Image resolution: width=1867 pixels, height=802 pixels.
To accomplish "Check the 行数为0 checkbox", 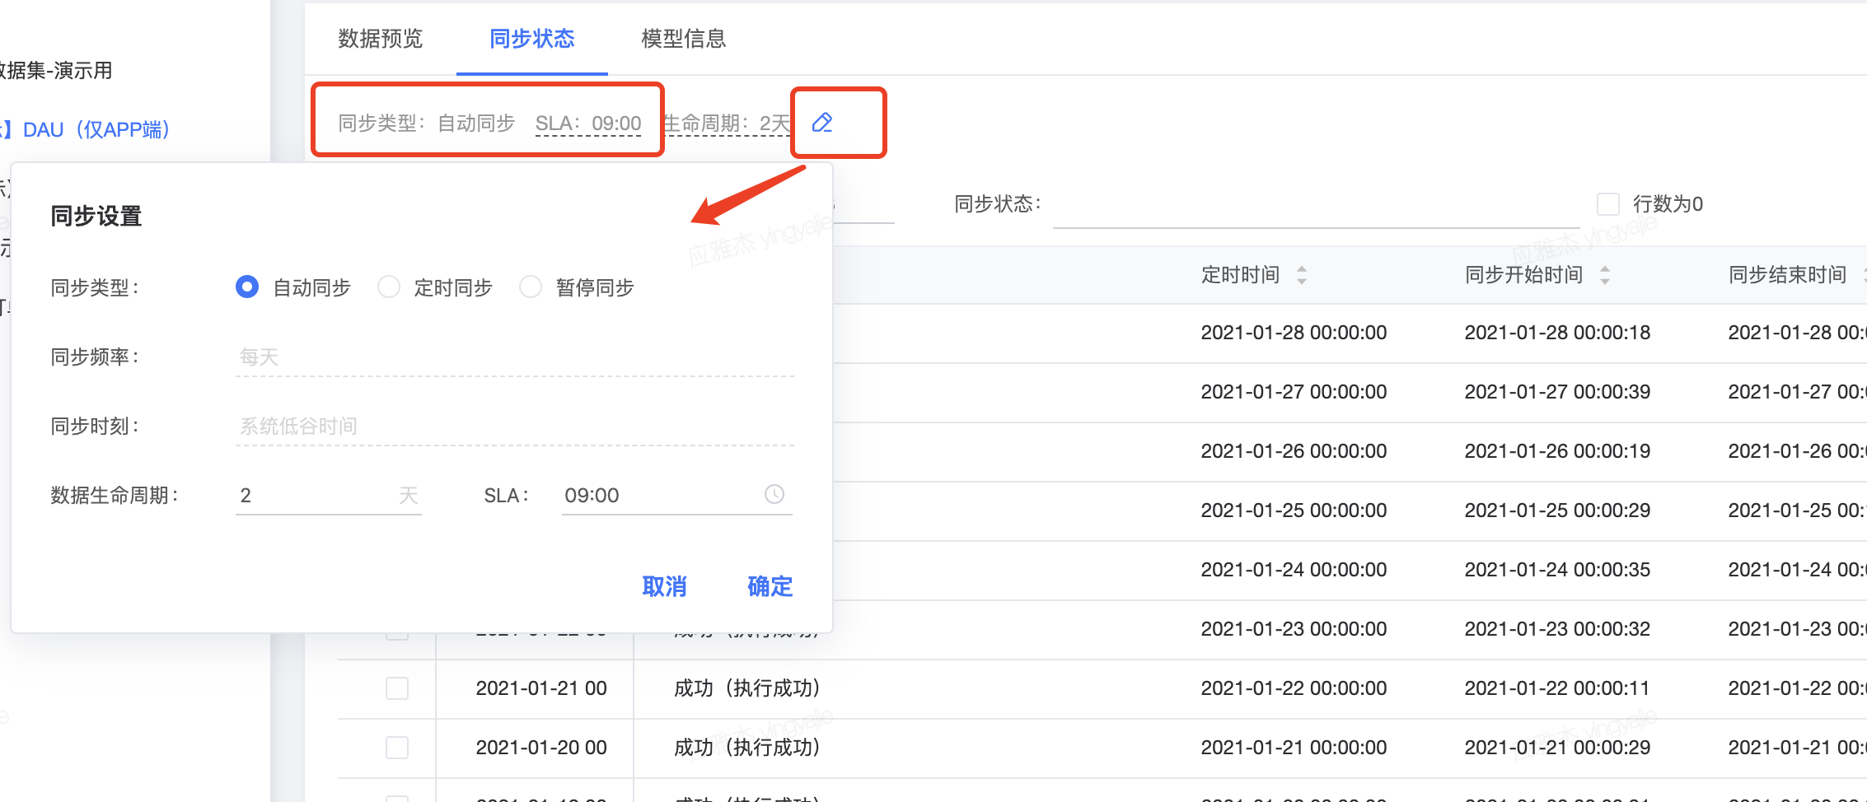I will click(1608, 203).
